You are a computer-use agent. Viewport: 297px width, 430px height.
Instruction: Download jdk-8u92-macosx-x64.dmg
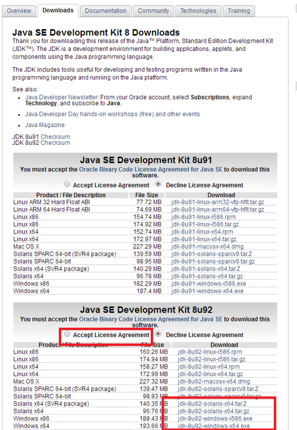[x=214, y=381]
